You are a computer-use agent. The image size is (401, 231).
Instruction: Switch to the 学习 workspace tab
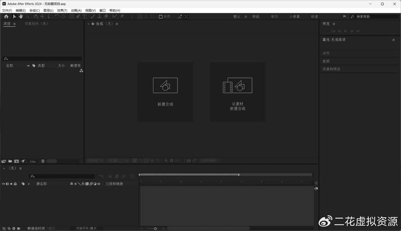274,17
